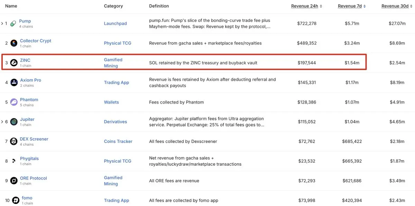Click Pump's $27.07m 30d revenue
415x206 pixels.
(x=397, y=23)
